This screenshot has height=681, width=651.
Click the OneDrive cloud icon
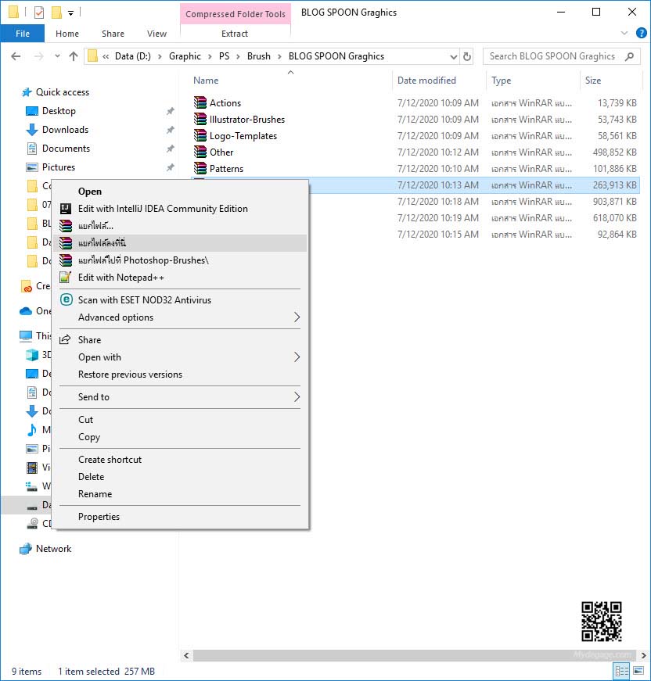click(26, 311)
